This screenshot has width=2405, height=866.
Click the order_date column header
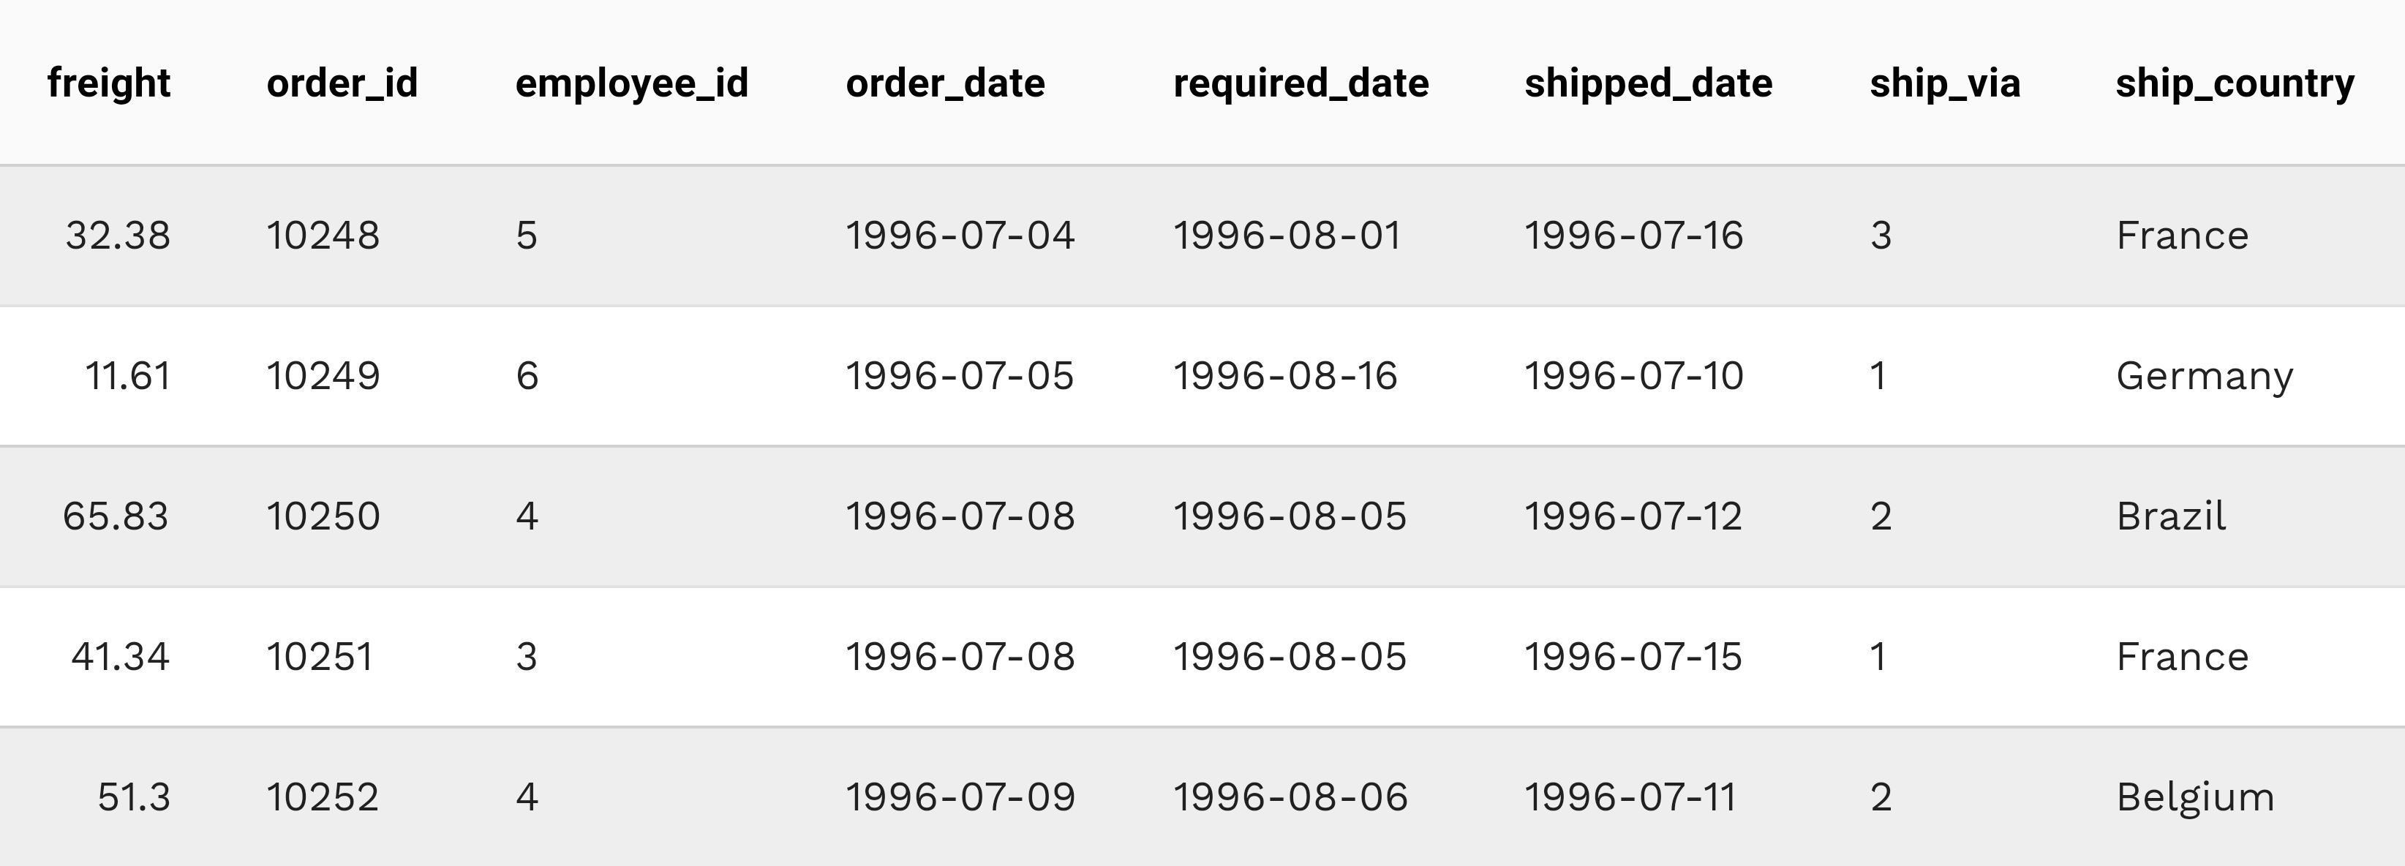click(x=945, y=84)
